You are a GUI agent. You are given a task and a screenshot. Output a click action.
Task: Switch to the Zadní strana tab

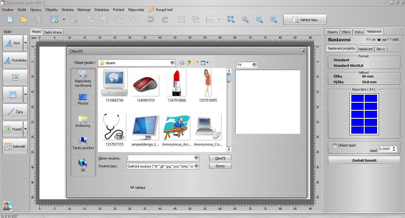pyautogui.click(x=53, y=32)
